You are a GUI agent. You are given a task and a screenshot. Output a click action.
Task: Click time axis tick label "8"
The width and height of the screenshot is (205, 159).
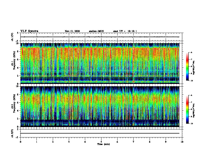150,142
